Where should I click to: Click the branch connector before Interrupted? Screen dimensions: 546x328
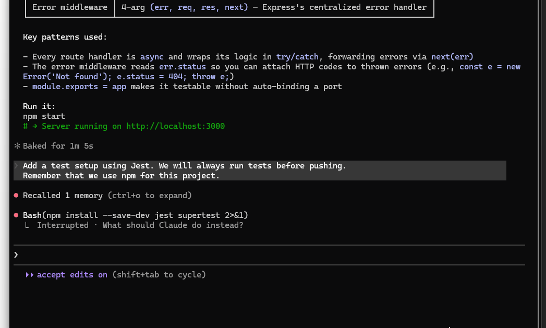[27, 225]
